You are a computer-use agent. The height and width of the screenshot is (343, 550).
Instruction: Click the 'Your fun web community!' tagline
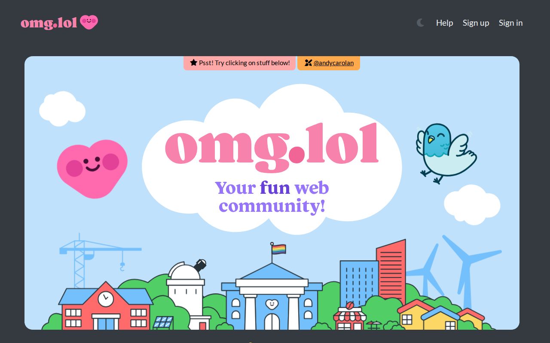click(272, 196)
